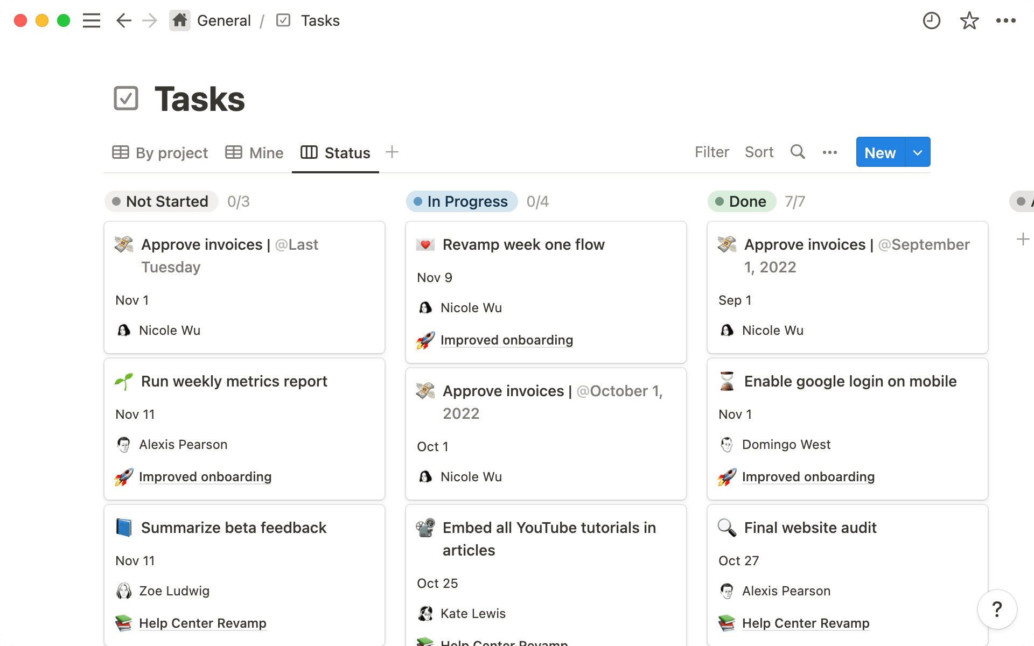Open the Filter options
The height and width of the screenshot is (646, 1034).
[711, 152]
